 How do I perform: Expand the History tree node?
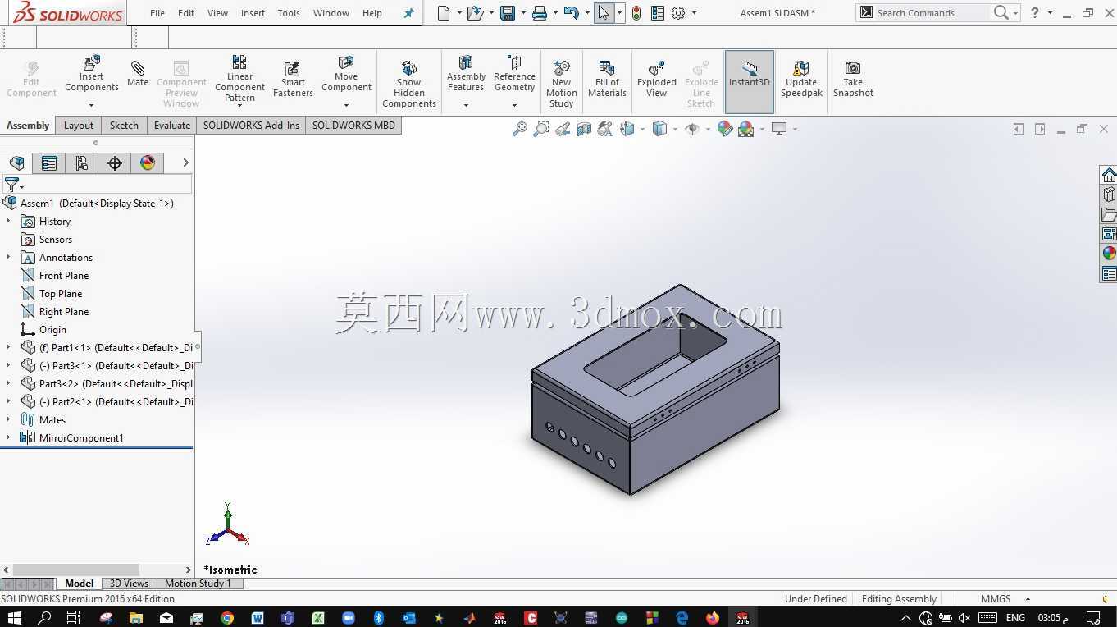click(x=8, y=222)
